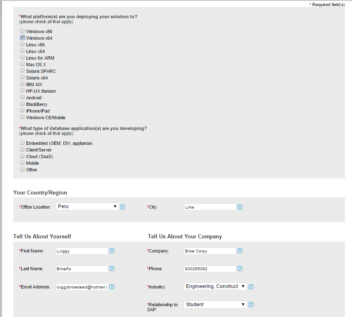The image size is (352, 317).
Task: Check the Linux for ARM option
Action: 22,57
